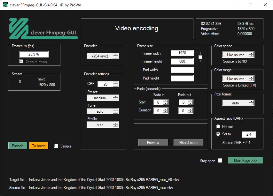Click the Pad height field
The height and width of the screenshot is (196, 273).
coord(182,78)
